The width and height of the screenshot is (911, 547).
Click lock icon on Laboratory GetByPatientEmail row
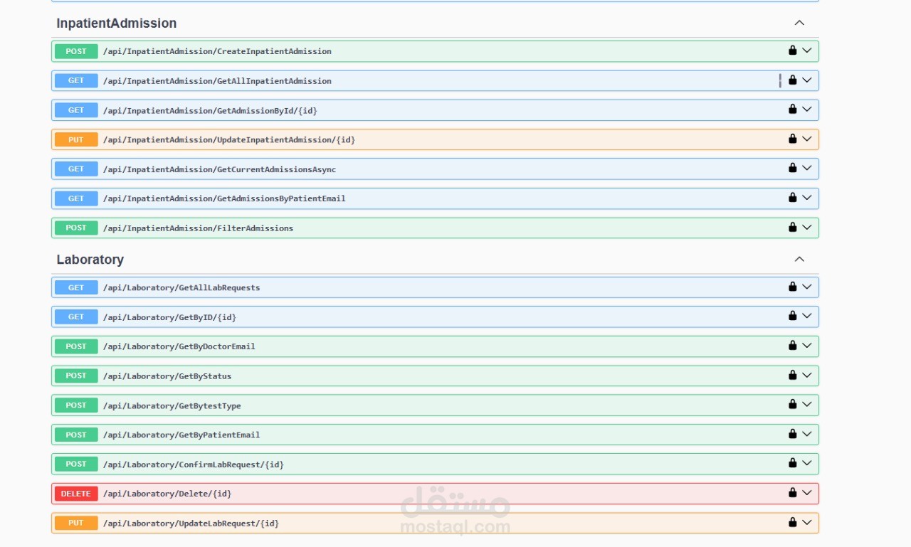point(792,434)
